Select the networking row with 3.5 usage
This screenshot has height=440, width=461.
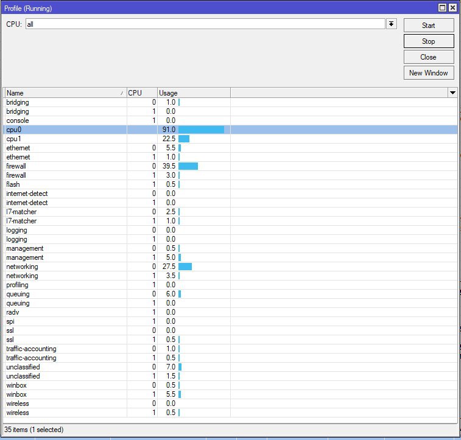coord(231,276)
